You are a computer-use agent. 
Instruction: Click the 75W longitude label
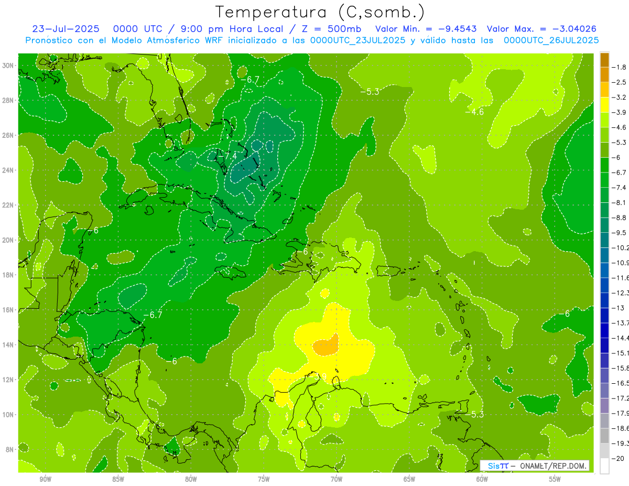pyautogui.click(x=264, y=479)
